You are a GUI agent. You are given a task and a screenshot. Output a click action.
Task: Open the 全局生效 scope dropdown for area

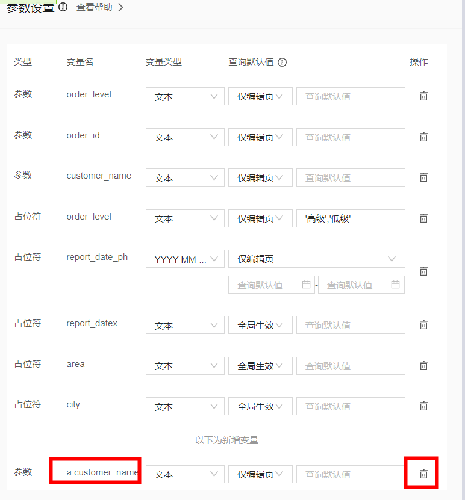coord(260,366)
